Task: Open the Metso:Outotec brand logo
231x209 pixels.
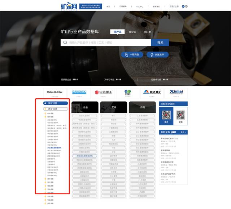Action: (x=55, y=93)
